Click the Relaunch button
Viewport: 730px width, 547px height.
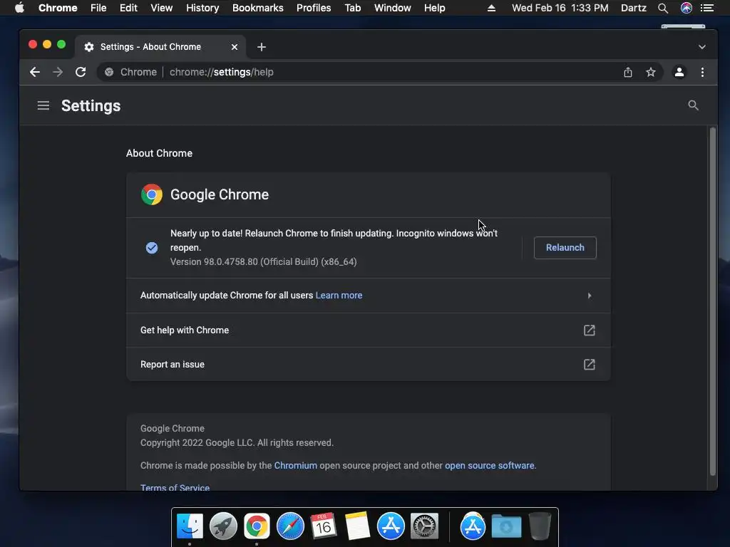(565, 247)
